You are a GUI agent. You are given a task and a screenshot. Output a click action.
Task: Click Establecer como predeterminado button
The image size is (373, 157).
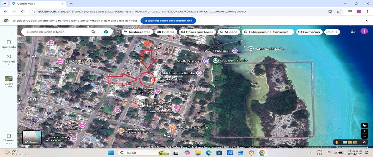tap(168, 21)
